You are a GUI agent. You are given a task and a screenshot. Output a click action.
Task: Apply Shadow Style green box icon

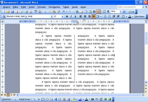click(105, 99)
